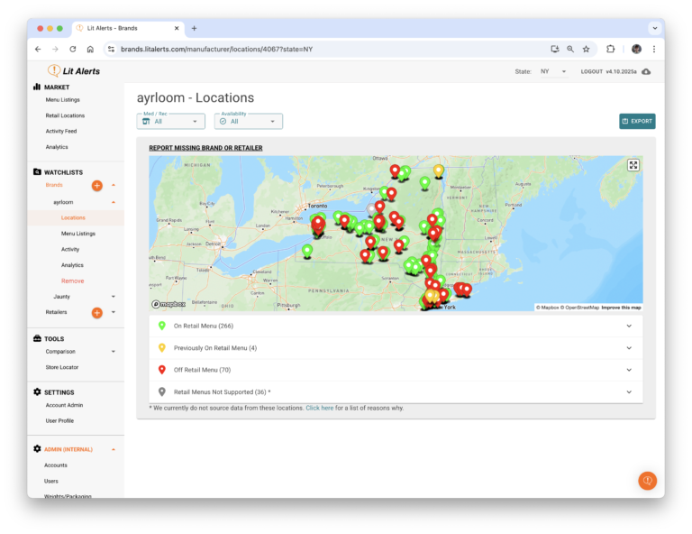Reload the page with the refresh icon
Image resolution: width=692 pixels, height=534 pixels.
(73, 49)
